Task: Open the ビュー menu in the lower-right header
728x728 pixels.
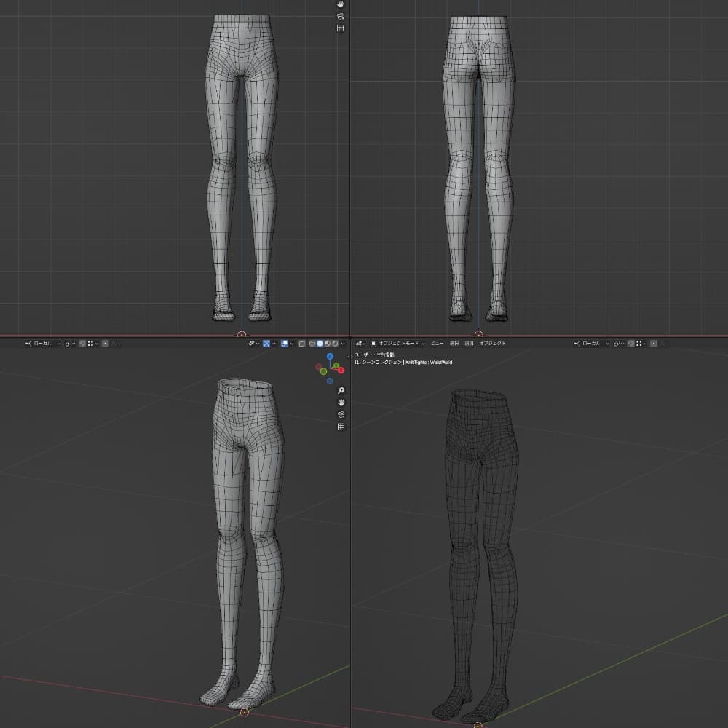Action: [x=437, y=344]
